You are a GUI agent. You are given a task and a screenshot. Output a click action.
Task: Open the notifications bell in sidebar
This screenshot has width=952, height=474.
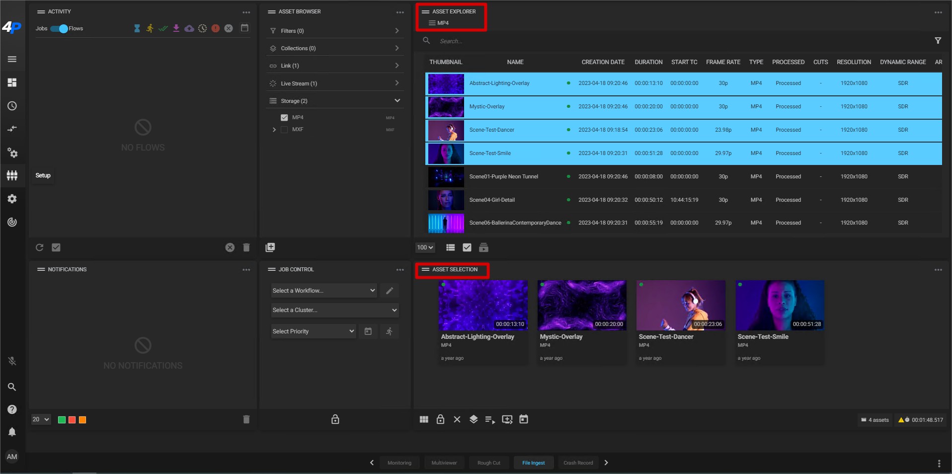click(x=12, y=432)
